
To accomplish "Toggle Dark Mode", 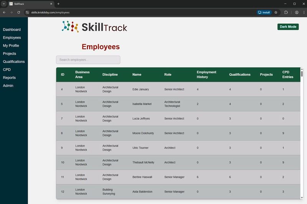I will 288,27.
